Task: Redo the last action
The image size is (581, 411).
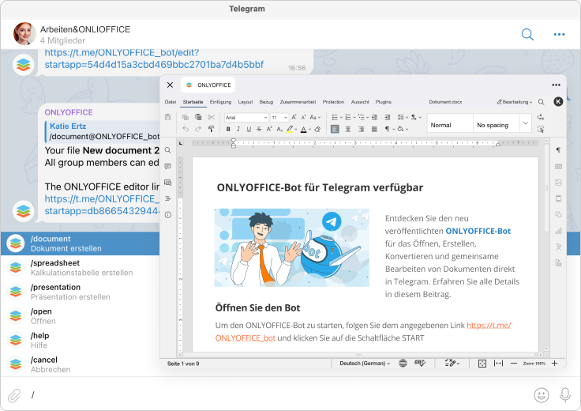Action: (x=198, y=129)
